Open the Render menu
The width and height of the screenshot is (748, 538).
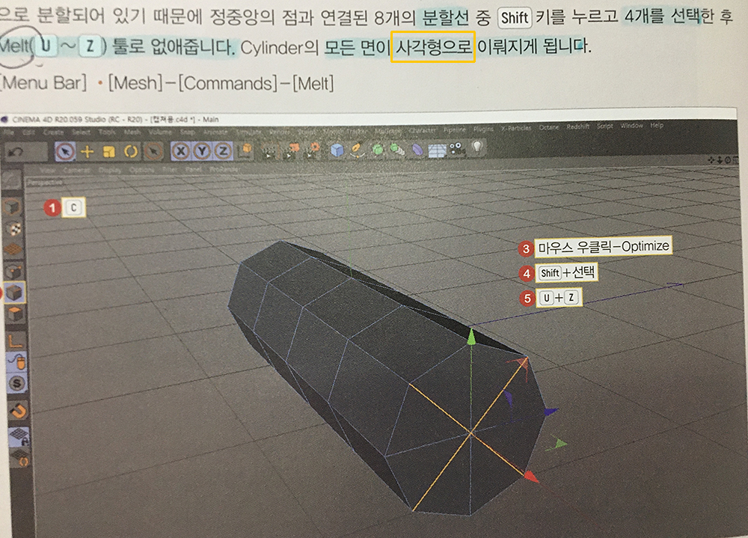coord(280,131)
